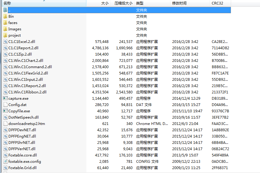
Task: Select the faces folder icon
Action: tap(5, 23)
